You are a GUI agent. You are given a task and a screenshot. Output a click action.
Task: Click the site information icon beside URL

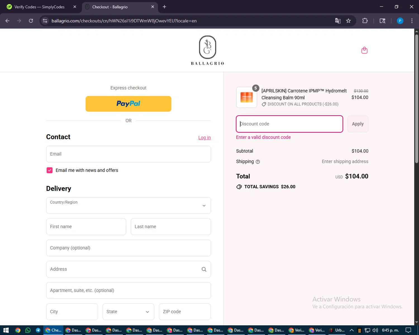(x=45, y=21)
